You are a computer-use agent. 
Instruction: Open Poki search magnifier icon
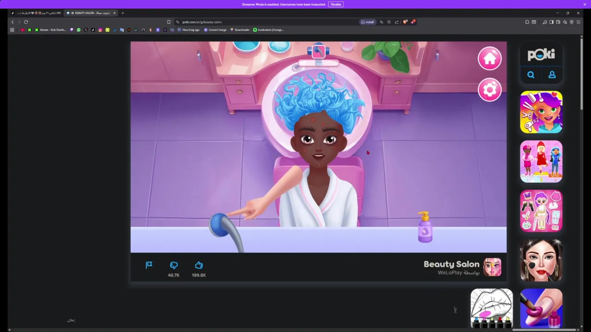(x=531, y=75)
